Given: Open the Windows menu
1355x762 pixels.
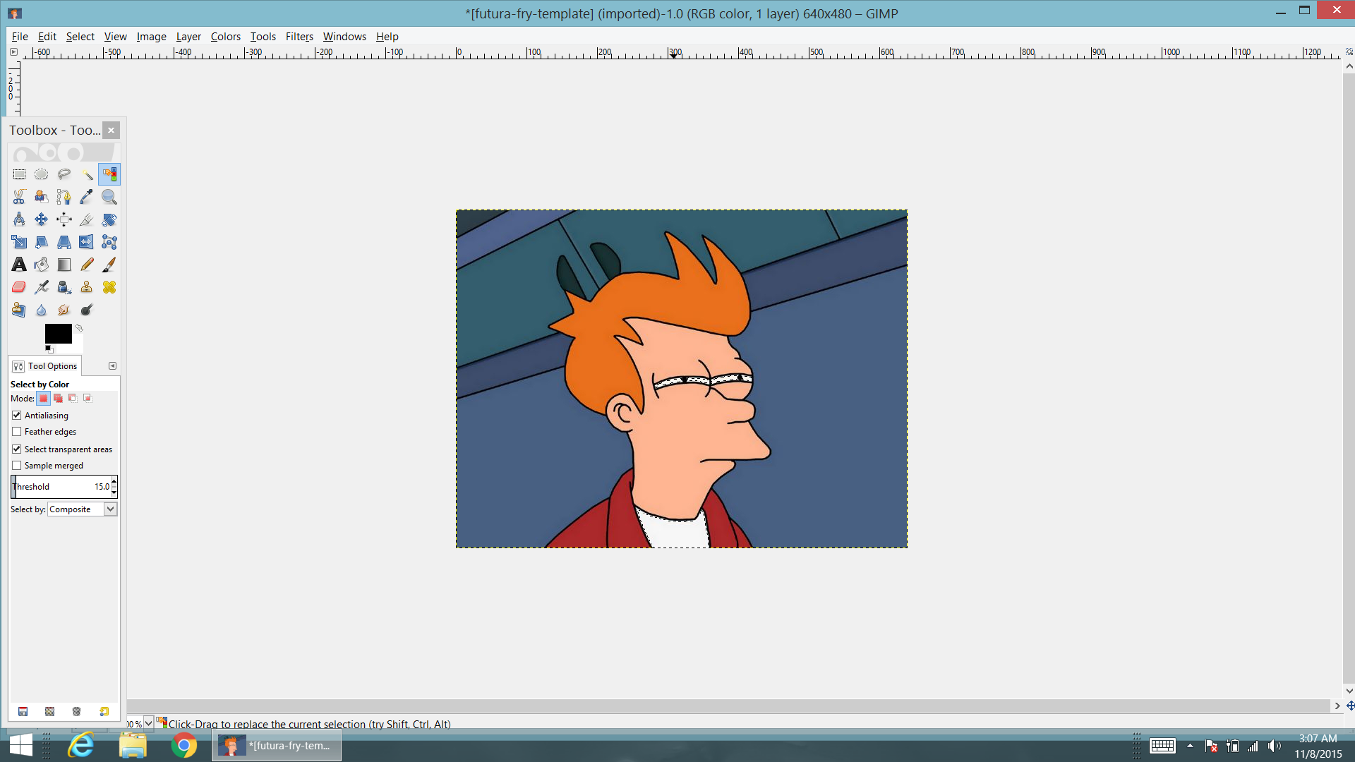Looking at the screenshot, I should (x=344, y=37).
